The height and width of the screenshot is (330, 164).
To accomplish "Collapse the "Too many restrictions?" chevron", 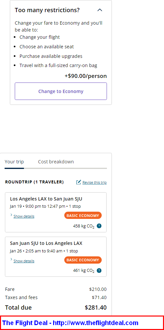I will coord(100,10).
